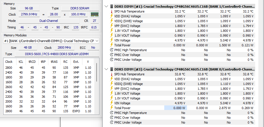The height and width of the screenshot is (127, 264).
Task: Click the tRCD column header
Action: [x=32, y=62]
